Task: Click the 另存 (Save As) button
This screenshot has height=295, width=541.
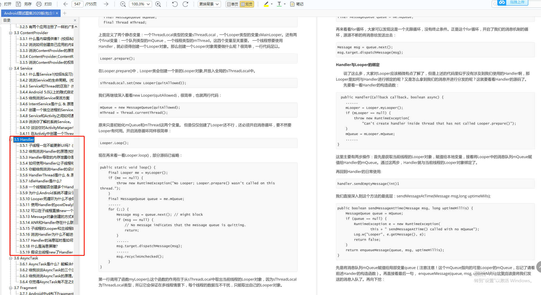Action: pyautogui.click(x=24, y=4)
